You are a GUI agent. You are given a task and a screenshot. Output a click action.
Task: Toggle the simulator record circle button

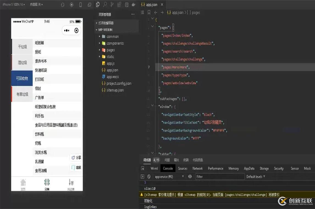pyautogui.click(x=71, y=5)
